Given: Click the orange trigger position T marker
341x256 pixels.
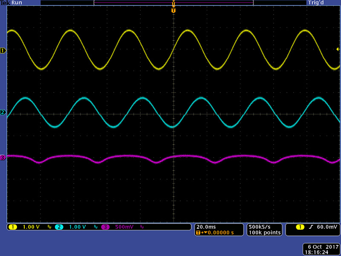Looking at the screenshot, I should pyautogui.click(x=173, y=10).
